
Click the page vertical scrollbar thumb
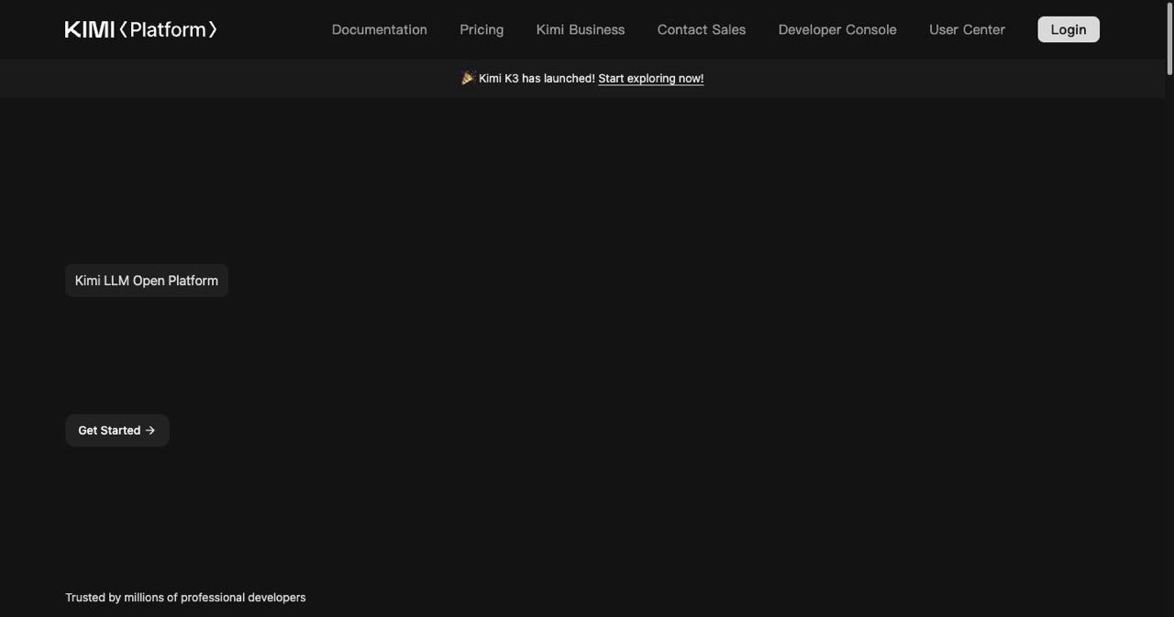(1169, 39)
